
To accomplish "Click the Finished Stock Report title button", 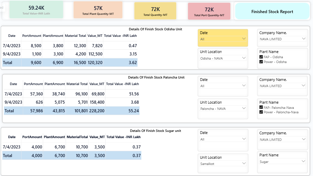I will (x=272, y=11).
